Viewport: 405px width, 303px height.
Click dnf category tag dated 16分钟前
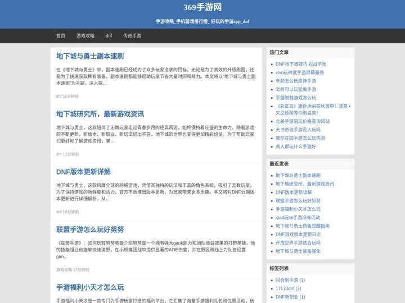pos(59,212)
